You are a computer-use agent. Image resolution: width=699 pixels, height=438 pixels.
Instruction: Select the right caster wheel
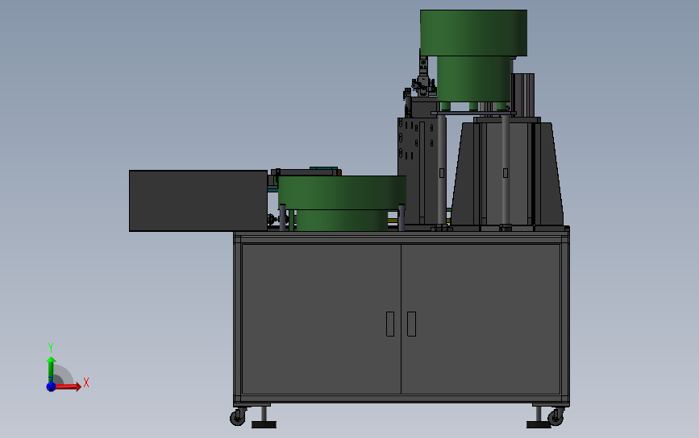click(556, 418)
